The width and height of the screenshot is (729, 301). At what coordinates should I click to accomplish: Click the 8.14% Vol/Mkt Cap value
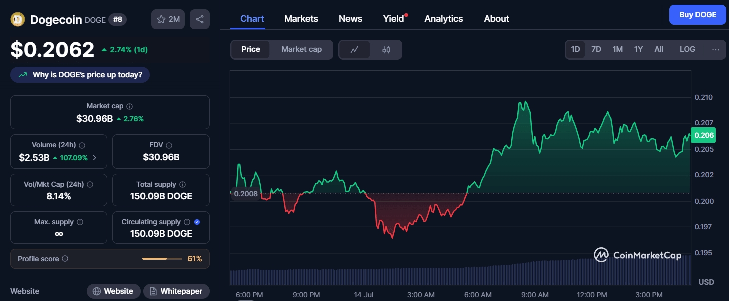coord(59,196)
